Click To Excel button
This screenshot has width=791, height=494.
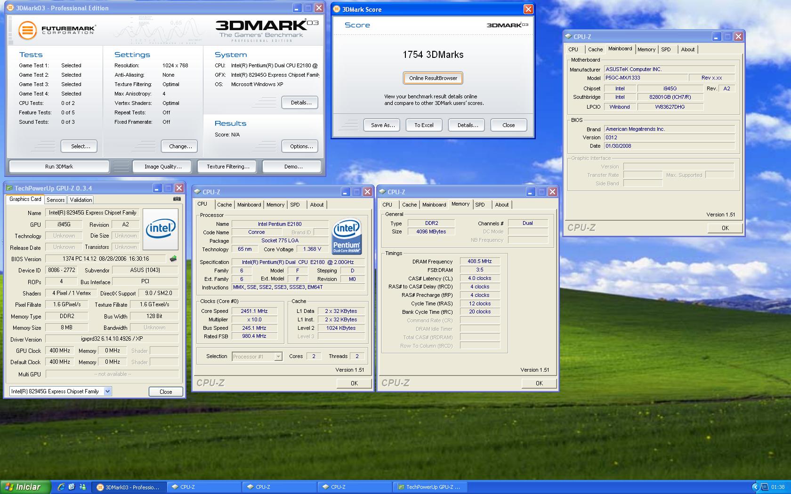coord(424,125)
